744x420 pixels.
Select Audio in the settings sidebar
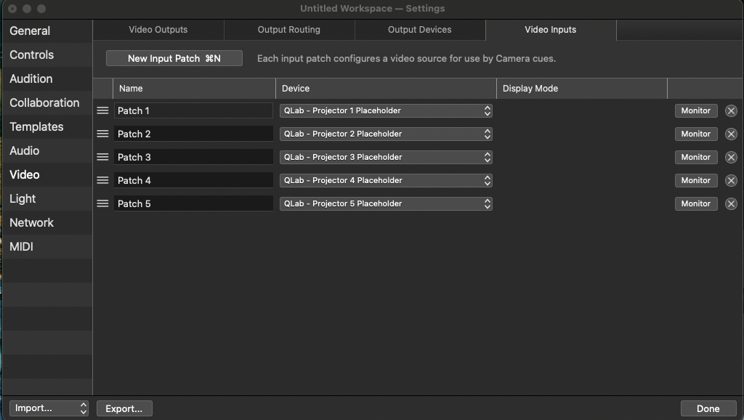coord(24,150)
